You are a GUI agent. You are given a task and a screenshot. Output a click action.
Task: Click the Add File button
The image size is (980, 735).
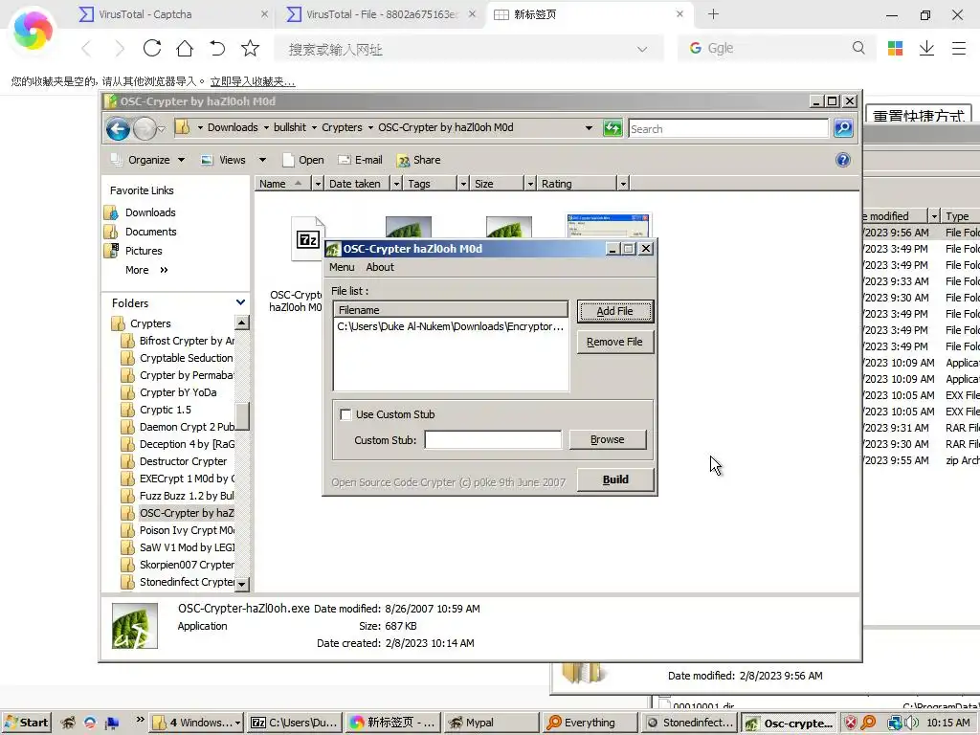point(615,311)
